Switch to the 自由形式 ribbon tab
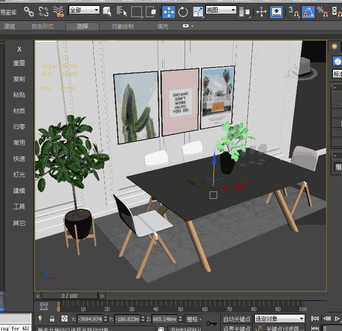 (42, 26)
